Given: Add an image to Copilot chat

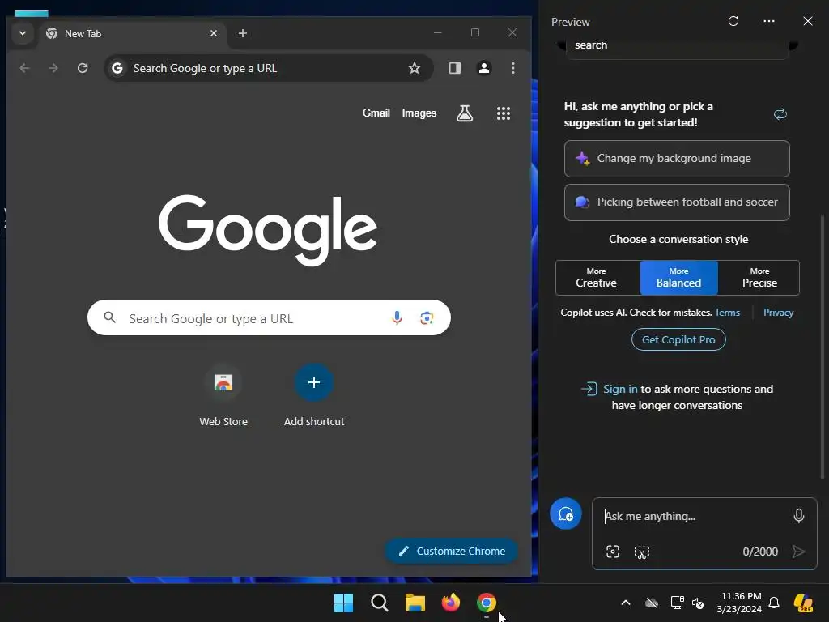Looking at the screenshot, I should pos(613,552).
